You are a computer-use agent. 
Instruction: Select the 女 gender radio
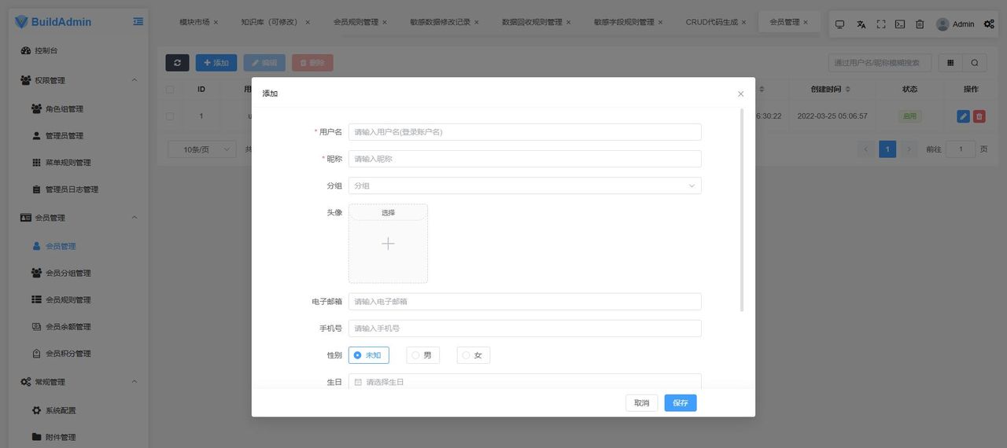pos(473,355)
